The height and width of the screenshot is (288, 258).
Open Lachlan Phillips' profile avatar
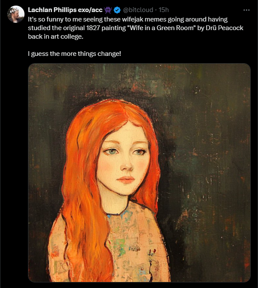[x=16, y=14]
